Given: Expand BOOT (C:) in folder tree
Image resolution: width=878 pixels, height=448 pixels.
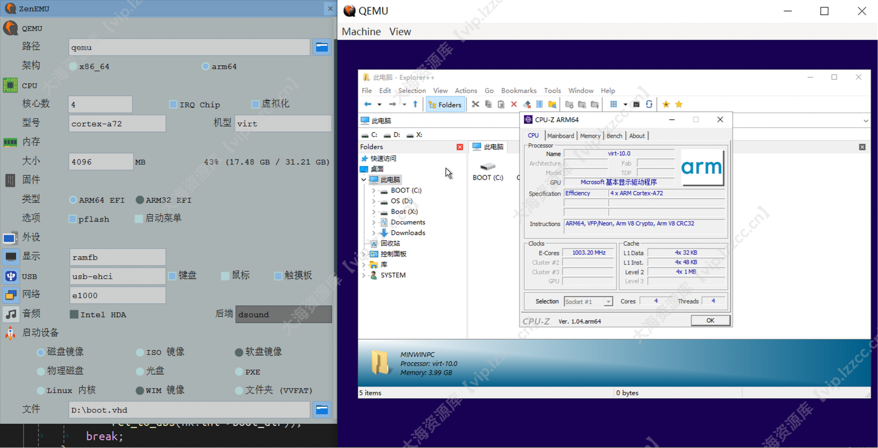Looking at the screenshot, I should pyautogui.click(x=373, y=190).
